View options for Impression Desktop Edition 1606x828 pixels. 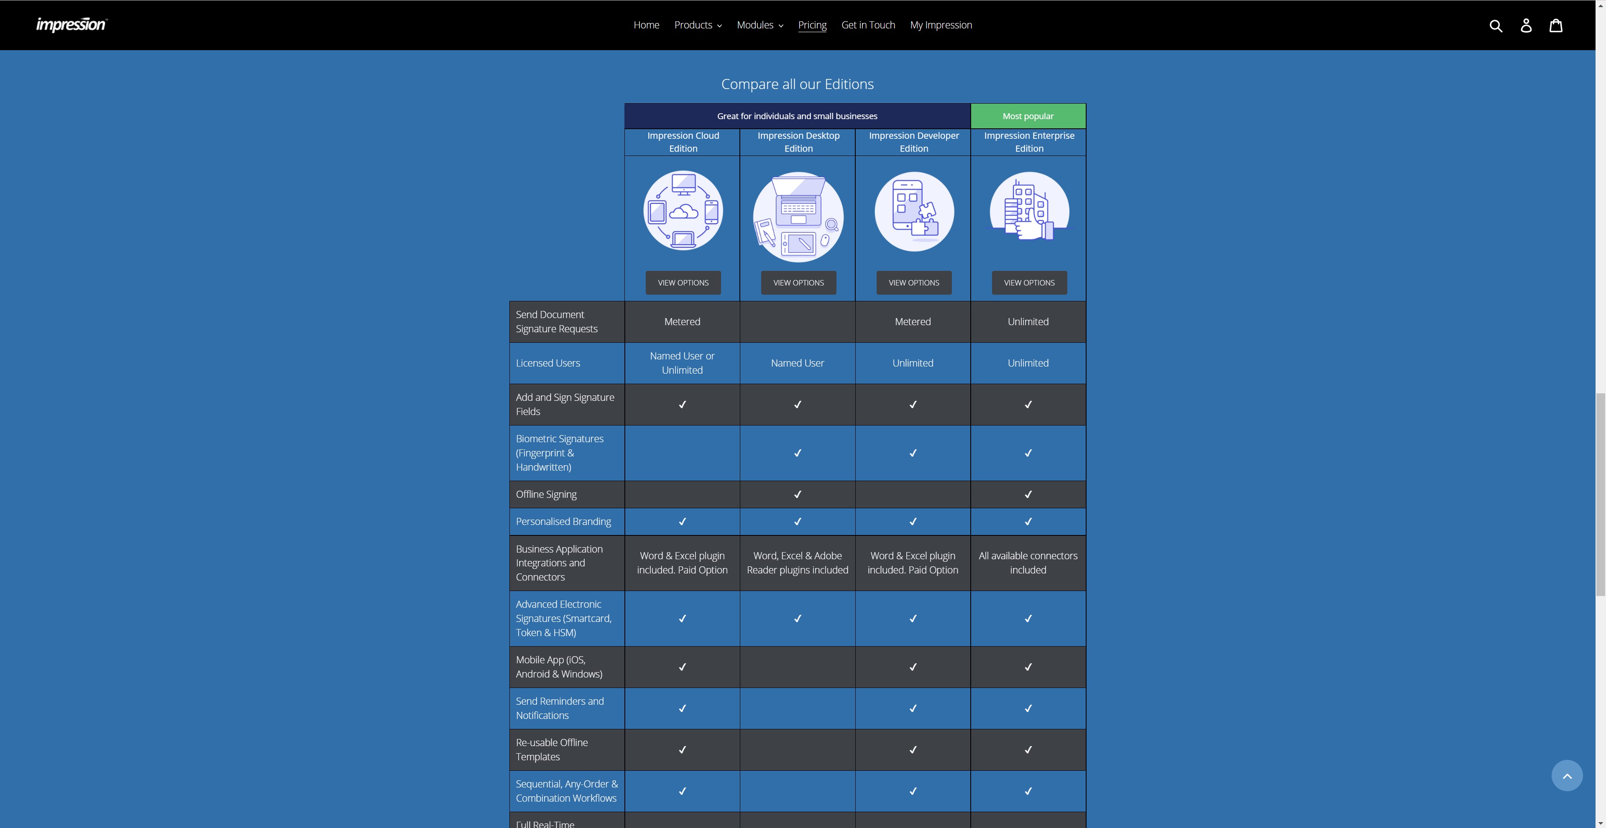click(x=798, y=282)
